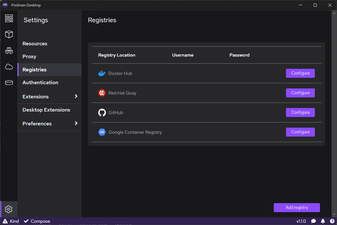
Task: Go to Resources settings page
Action: pos(35,44)
